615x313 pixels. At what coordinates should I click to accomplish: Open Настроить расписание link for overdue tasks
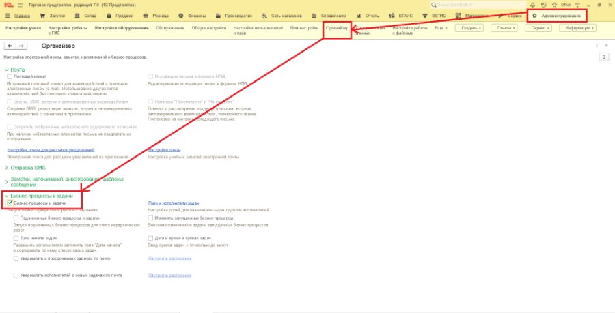coord(170,258)
